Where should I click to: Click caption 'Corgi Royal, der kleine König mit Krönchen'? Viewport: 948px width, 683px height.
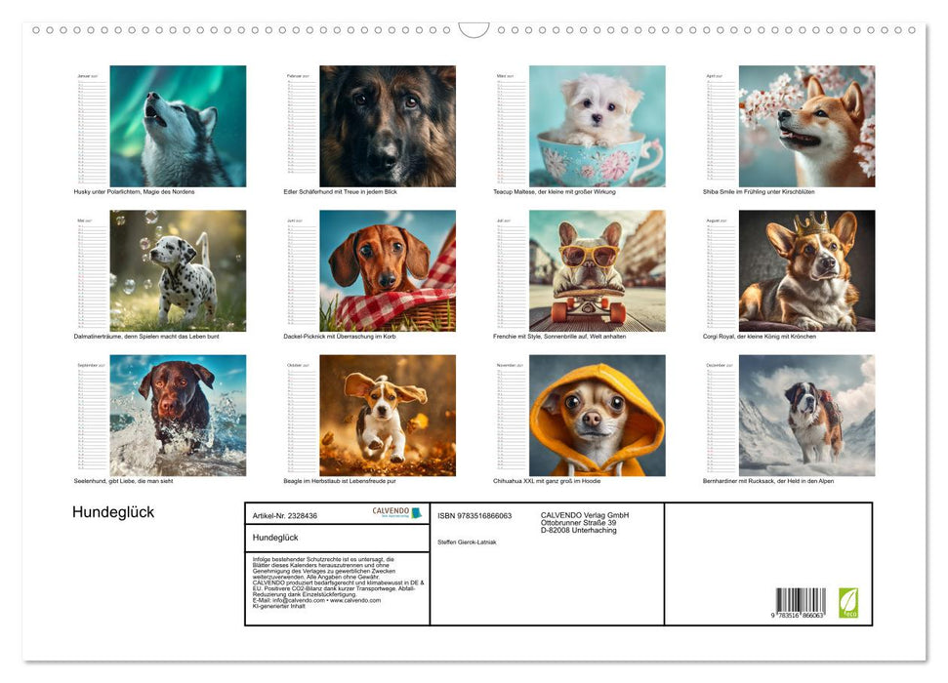pos(760,336)
